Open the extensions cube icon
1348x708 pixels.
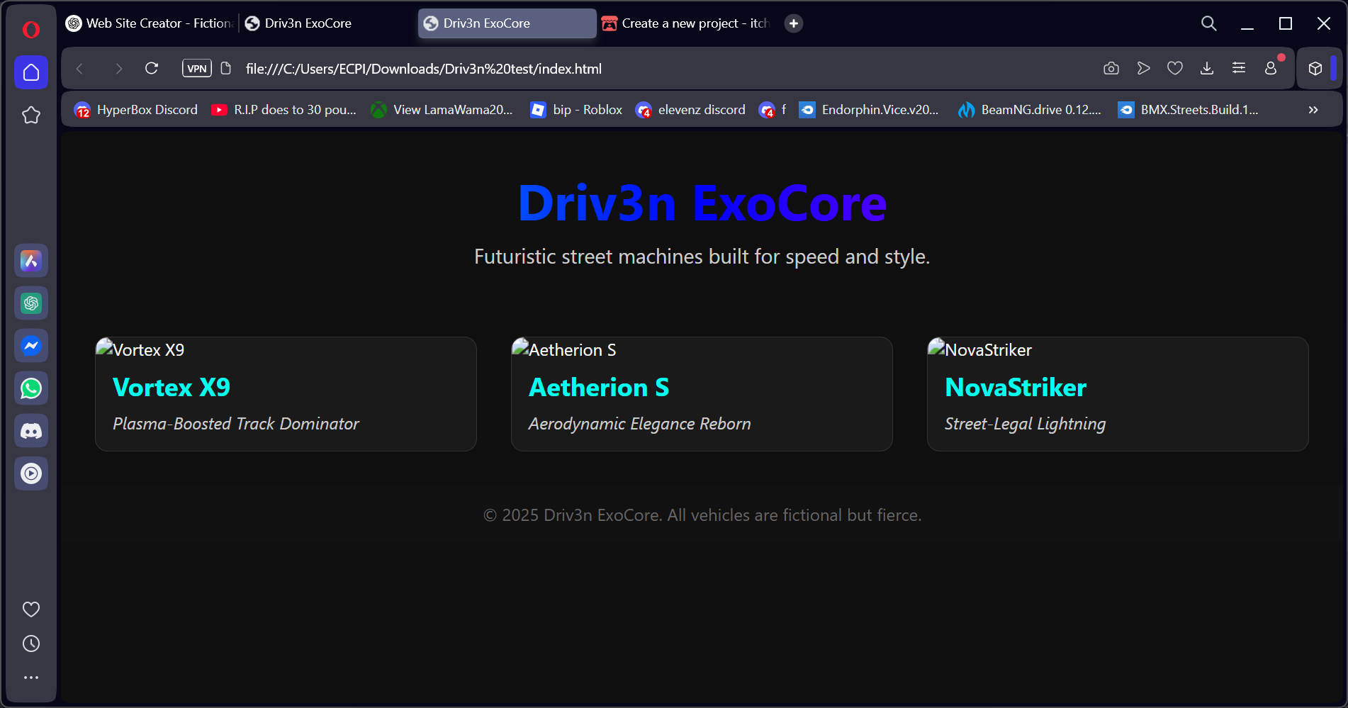[1315, 68]
